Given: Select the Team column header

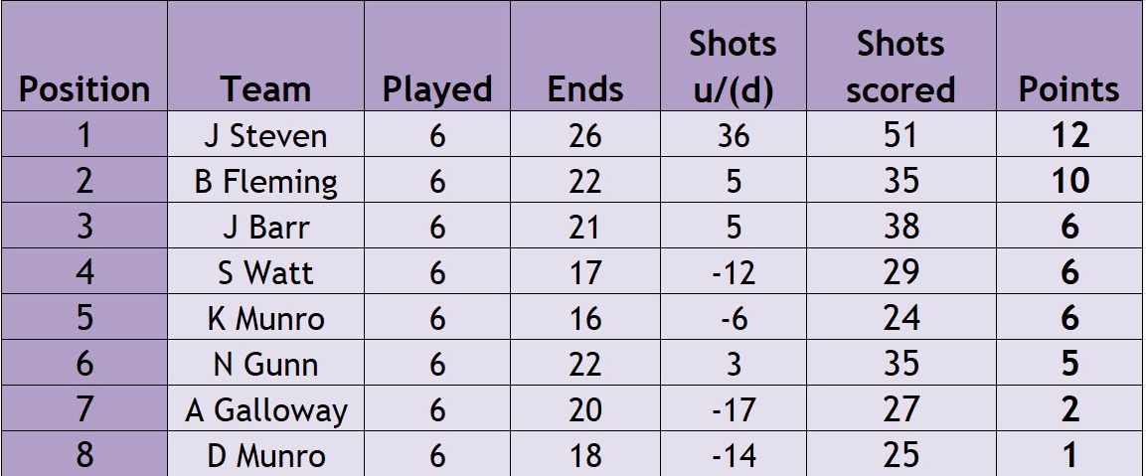Looking at the screenshot, I should pyautogui.click(x=266, y=56).
